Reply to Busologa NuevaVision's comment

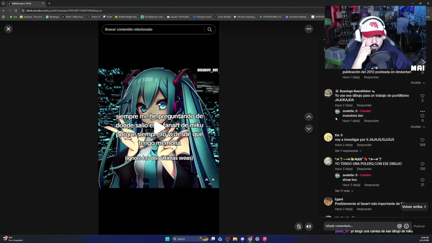pos(364,105)
